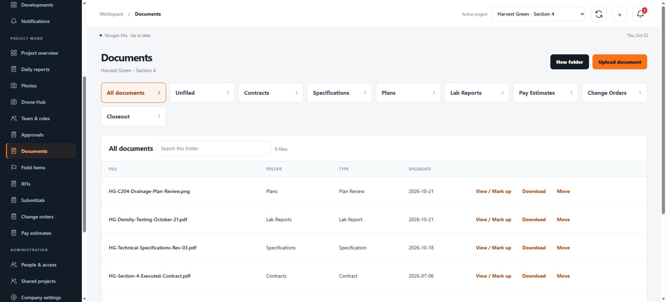Click the Developments grid icon in sidebar

(x=14, y=5)
